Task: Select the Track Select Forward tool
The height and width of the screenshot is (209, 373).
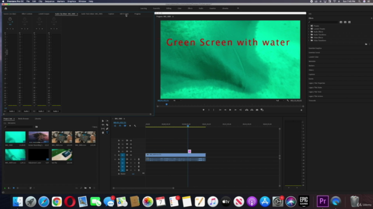Action: (107, 121)
